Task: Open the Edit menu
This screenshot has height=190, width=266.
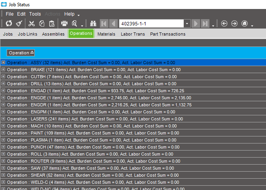Action: [21, 14]
